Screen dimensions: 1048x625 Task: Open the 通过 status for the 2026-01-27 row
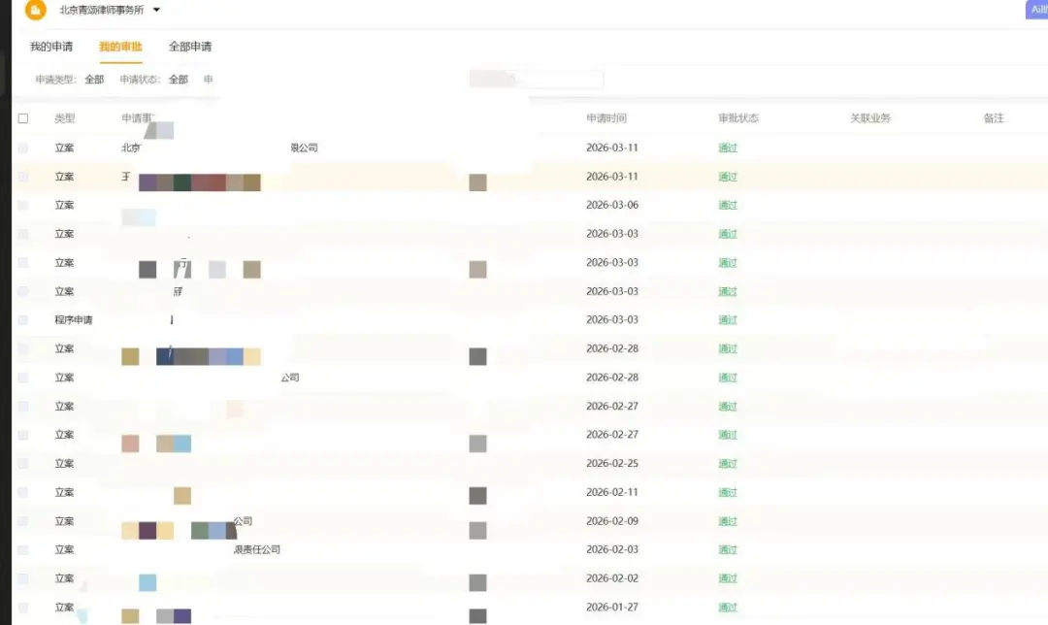tap(728, 608)
